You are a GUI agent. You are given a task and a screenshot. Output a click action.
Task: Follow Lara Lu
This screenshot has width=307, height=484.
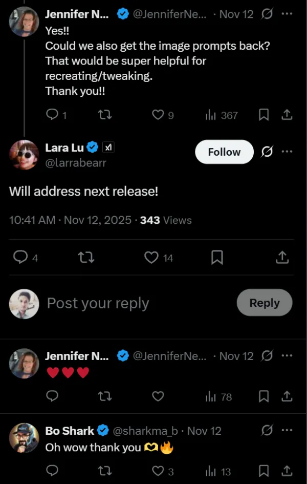[224, 152]
